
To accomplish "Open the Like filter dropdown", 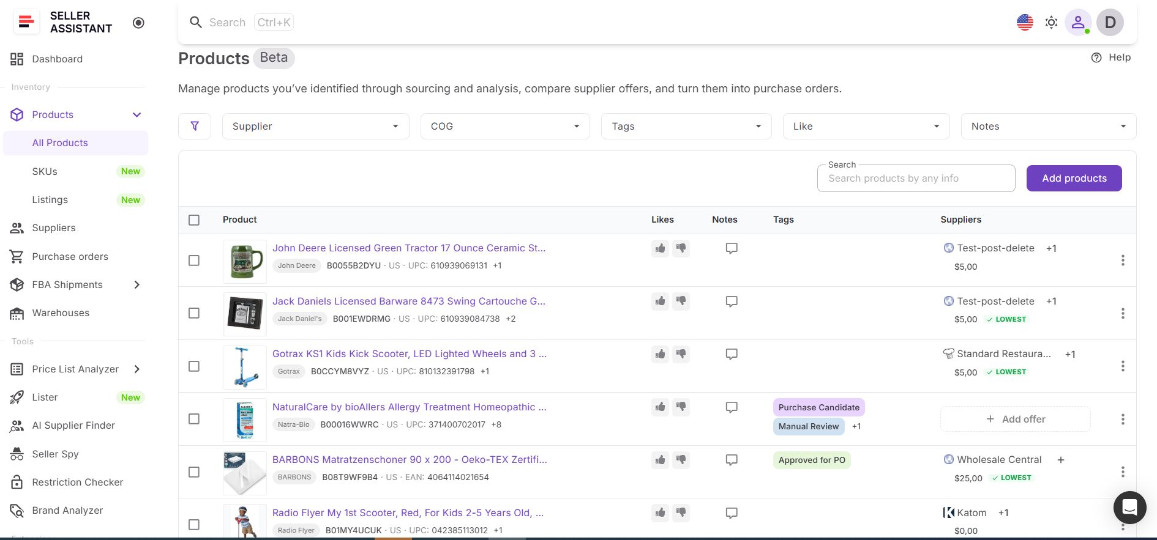I will 866,126.
